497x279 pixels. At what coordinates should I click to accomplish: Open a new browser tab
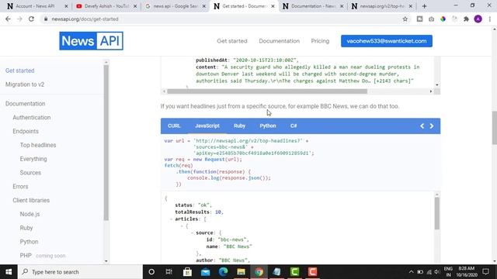click(x=425, y=6)
